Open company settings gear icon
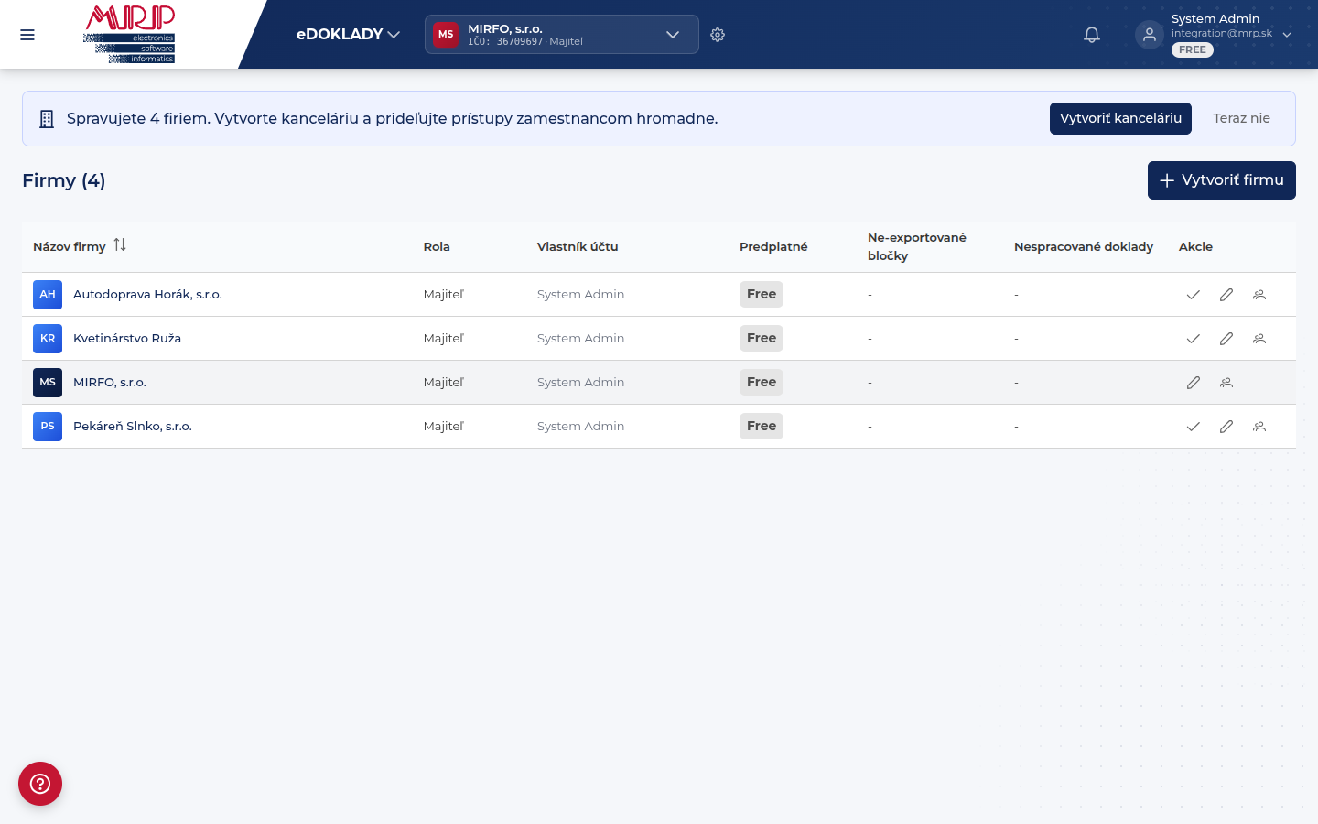The image size is (1318, 824). click(x=718, y=35)
